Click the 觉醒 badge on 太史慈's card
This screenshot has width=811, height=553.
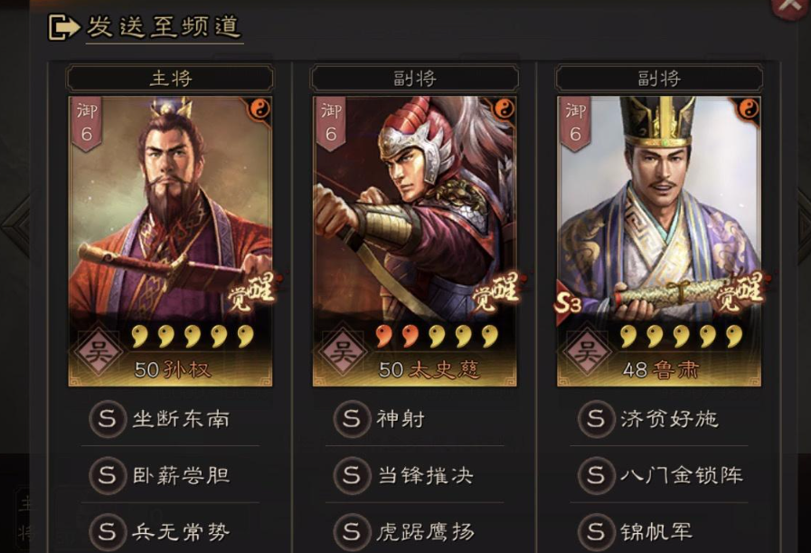[x=496, y=291]
